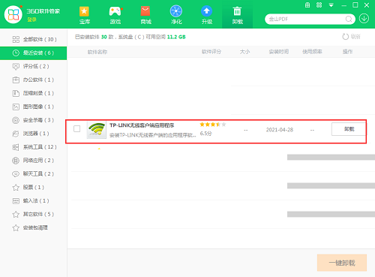Switch to the 净化 cleanup tab
Image resolution: width=375 pixels, height=277 pixels.
pyautogui.click(x=176, y=15)
